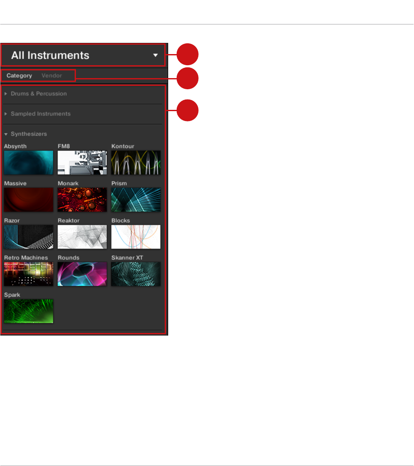
Task: Select the Skanner XT instrument thumbnail
Action: (x=136, y=274)
